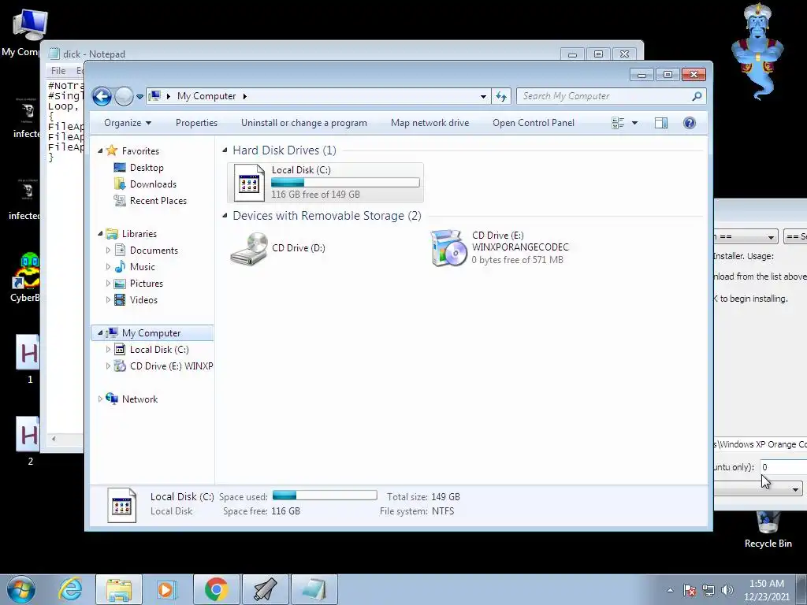Select the Local Disk (C:) drive icon

[x=249, y=183]
